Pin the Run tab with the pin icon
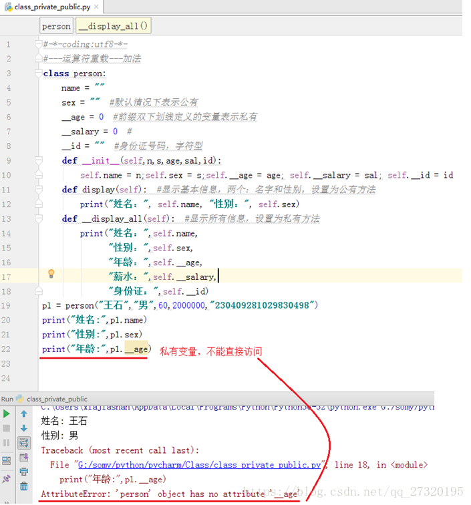This screenshot has height=505, width=471. tap(6, 479)
